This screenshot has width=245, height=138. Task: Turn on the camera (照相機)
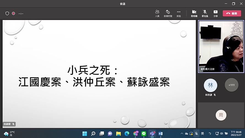tap(194, 13)
